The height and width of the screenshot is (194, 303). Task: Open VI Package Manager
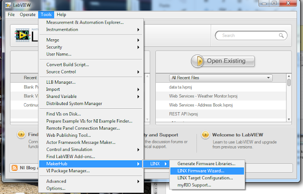pyautogui.click(x=91, y=171)
